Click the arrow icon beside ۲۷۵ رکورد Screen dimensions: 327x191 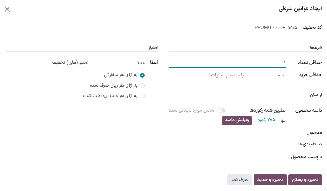tap(283, 121)
